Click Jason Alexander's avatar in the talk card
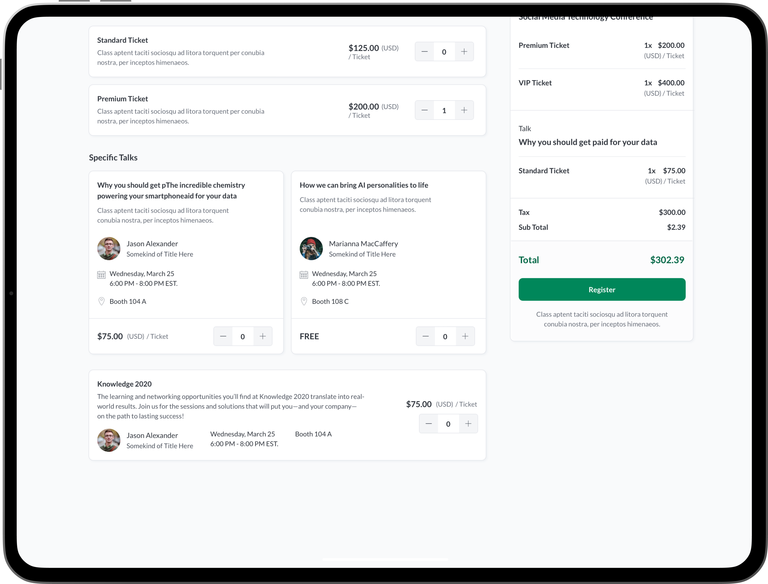The width and height of the screenshot is (768, 584). coord(109,249)
